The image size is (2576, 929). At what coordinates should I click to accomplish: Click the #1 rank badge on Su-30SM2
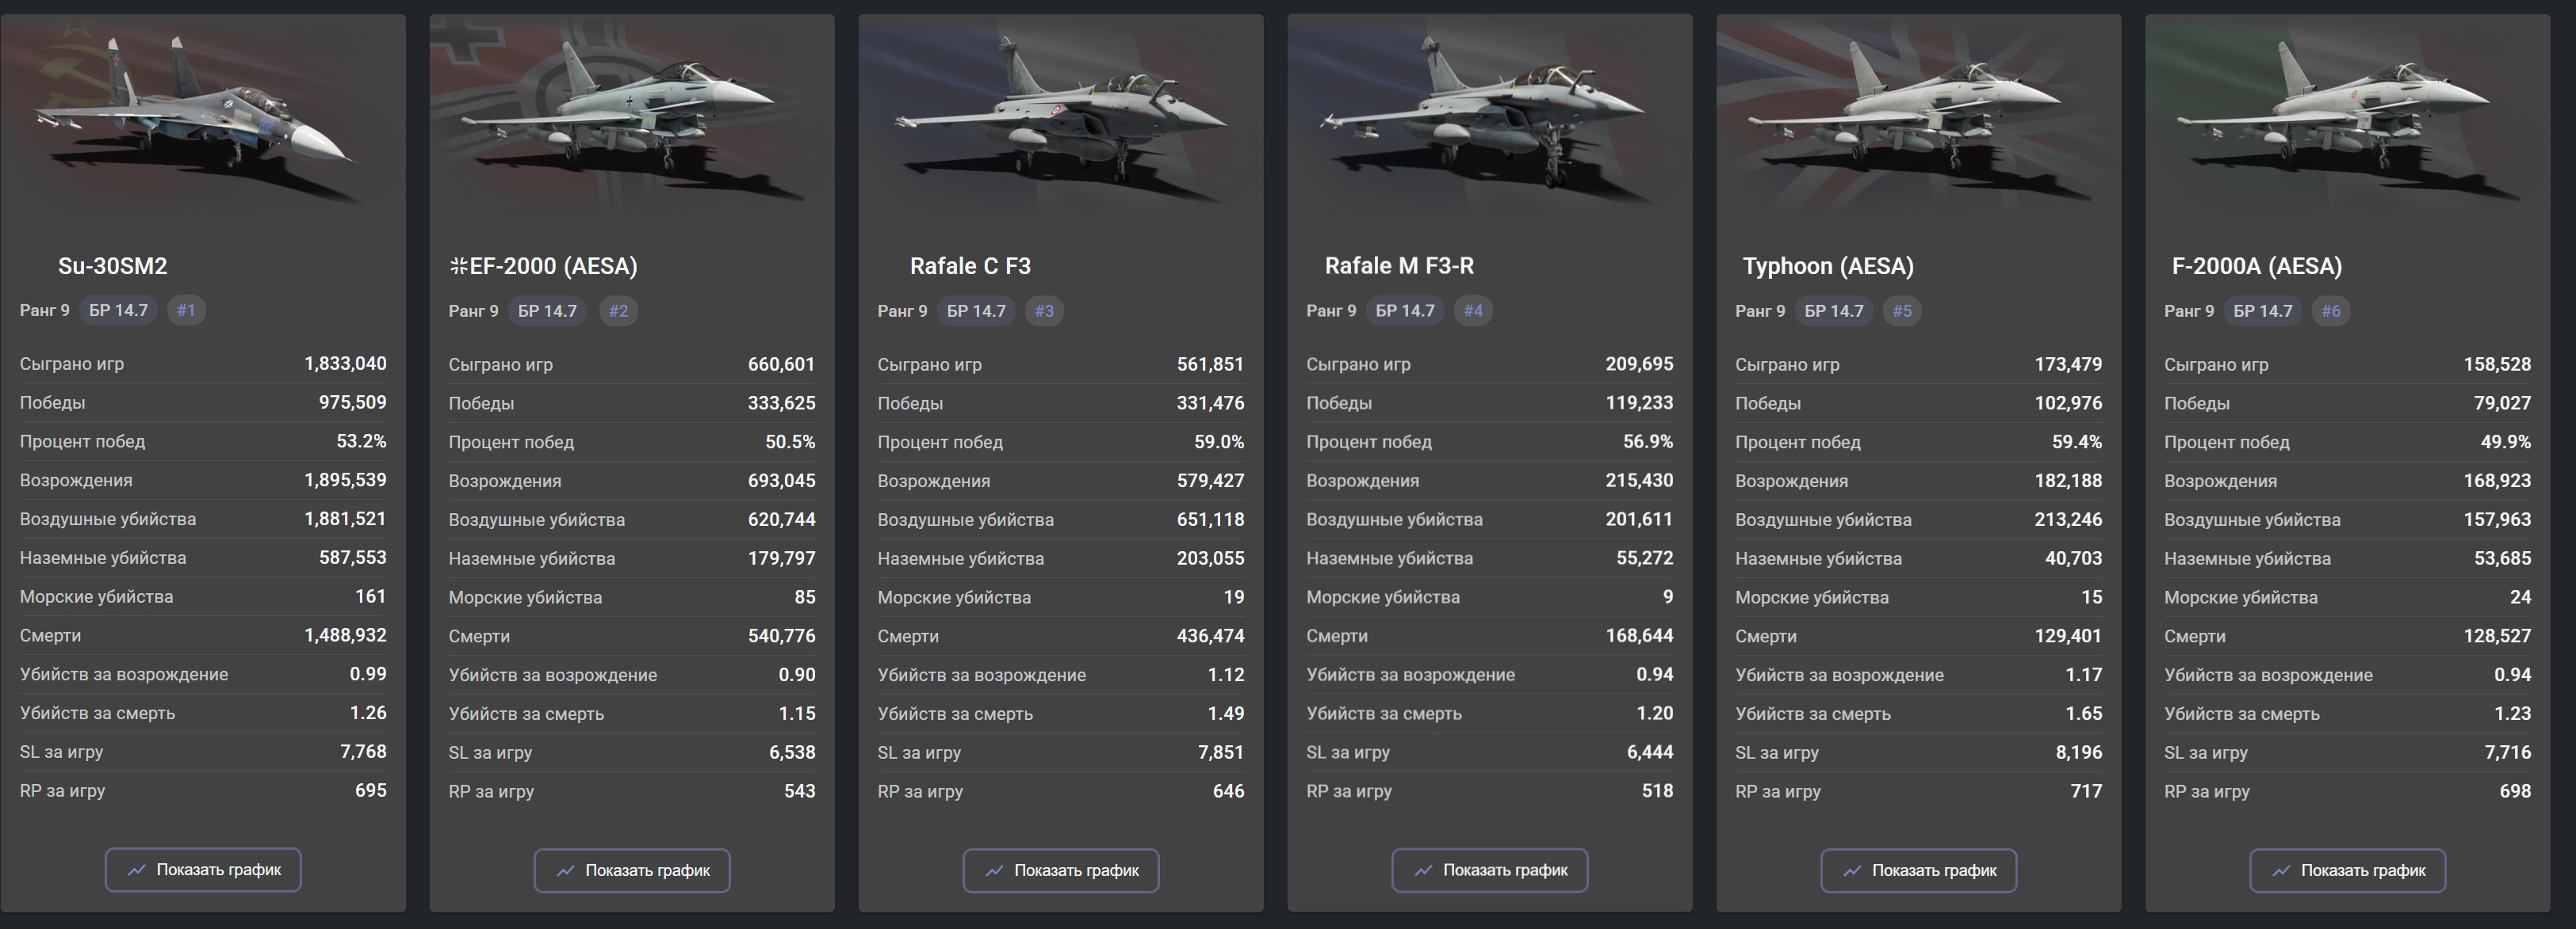[x=186, y=310]
